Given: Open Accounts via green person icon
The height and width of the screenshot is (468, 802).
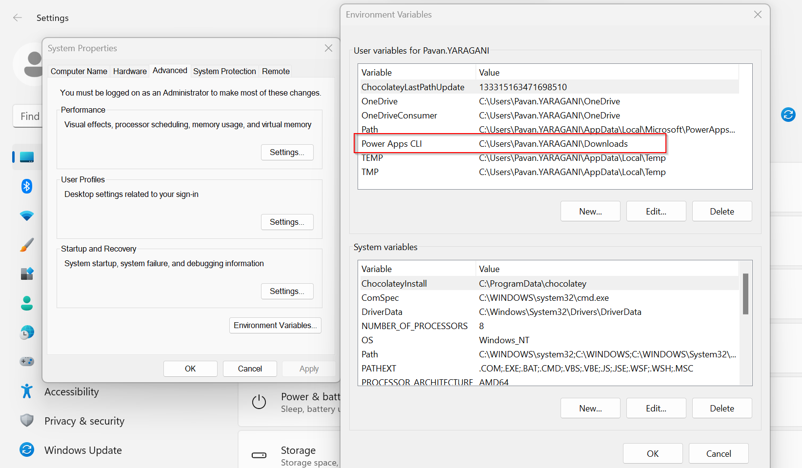Looking at the screenshot, I should 27,303.
